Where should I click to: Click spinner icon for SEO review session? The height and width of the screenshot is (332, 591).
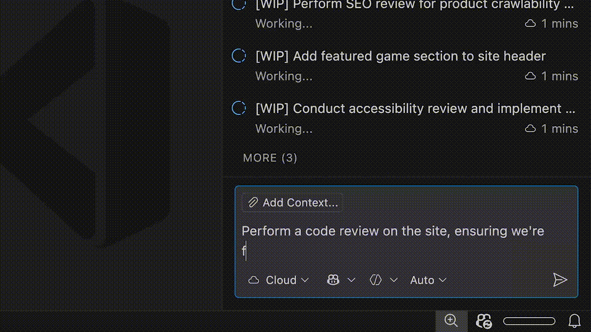(x=239, y=5)
